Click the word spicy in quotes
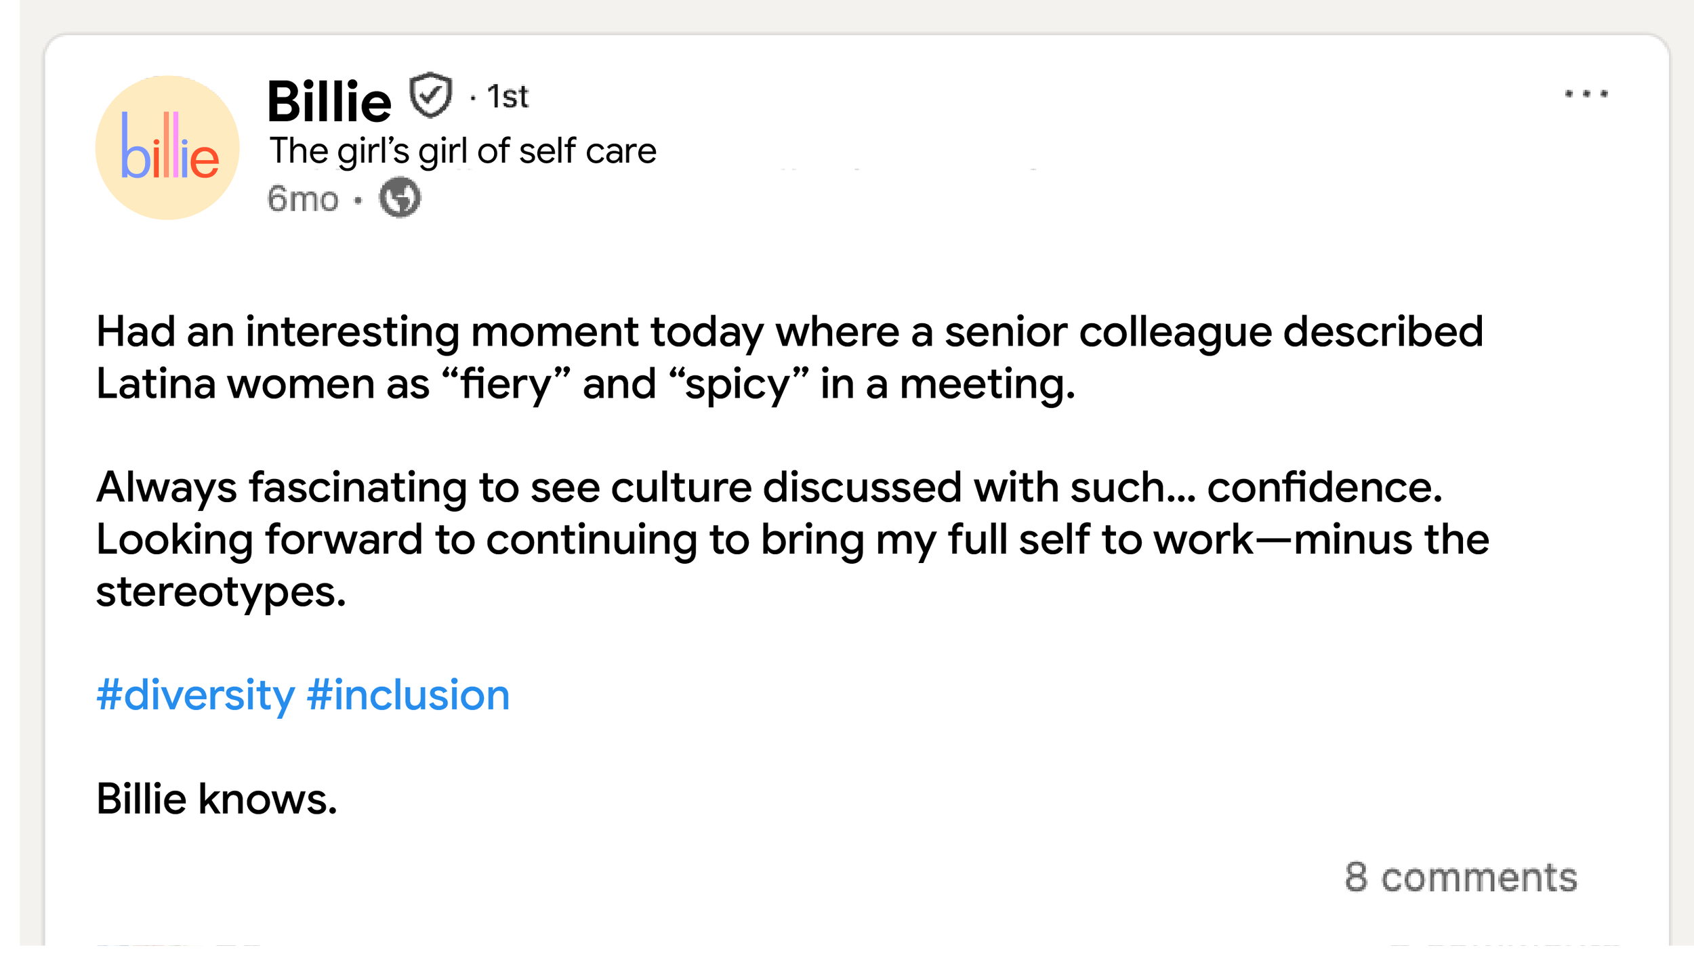This screenshot has height=973, width=1694. pos(739,384)
